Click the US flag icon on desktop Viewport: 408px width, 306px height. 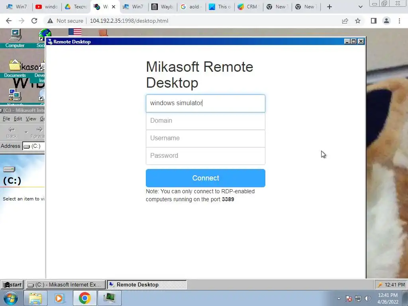(x=75, y=32)
